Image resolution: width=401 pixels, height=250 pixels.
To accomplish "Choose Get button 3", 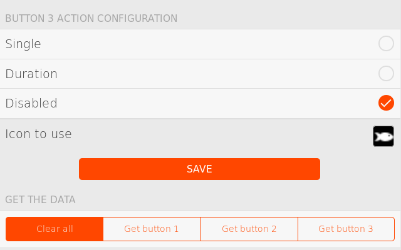I will point(346,229).
